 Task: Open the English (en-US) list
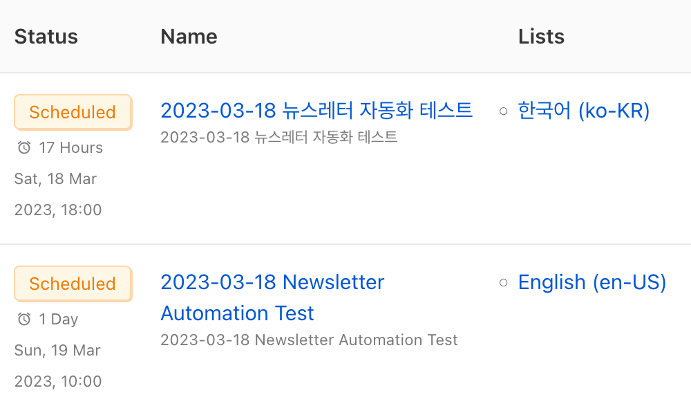(x=592, y=282)
